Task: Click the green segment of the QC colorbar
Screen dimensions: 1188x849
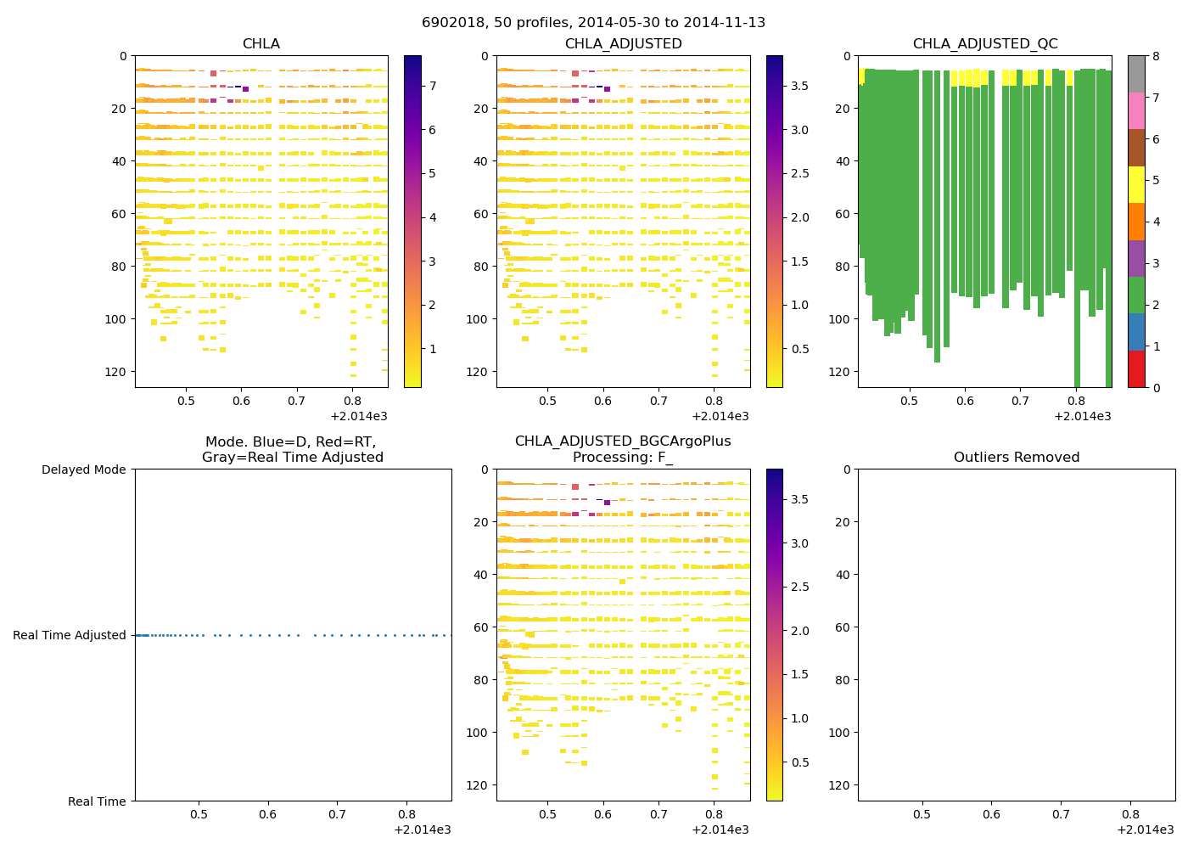Action: pos(1136,295)
